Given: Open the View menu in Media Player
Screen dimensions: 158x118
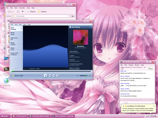Looking at the screenshot, I should pyautogui.click(x=16, y=24).
